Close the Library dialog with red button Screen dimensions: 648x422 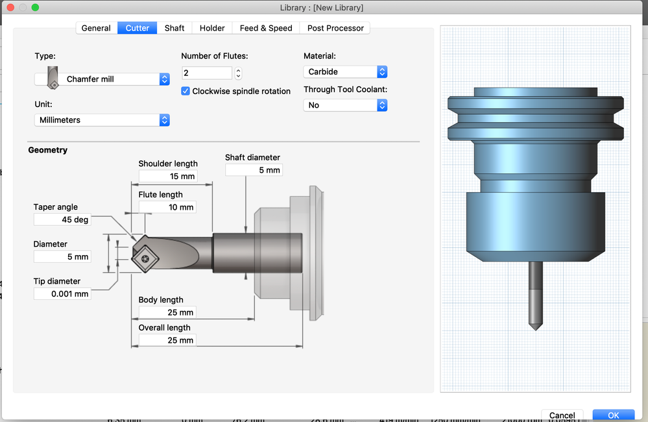pyautogui.click(x=11, y=7)
